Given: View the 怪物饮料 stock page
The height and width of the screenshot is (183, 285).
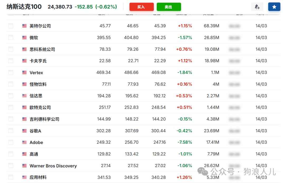Looking at the screenshot, I should pyautogui.click(x=38, y=84).
